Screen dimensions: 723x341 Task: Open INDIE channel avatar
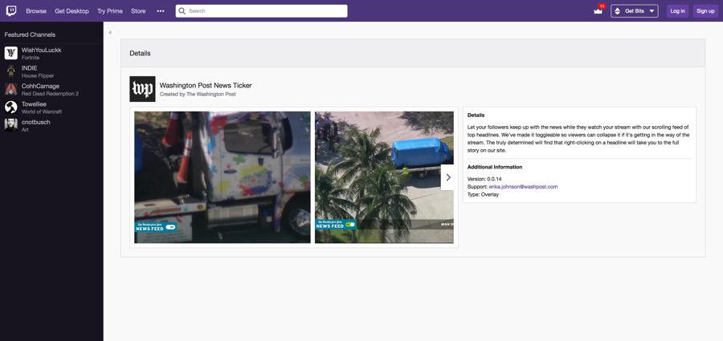point(11,71)
